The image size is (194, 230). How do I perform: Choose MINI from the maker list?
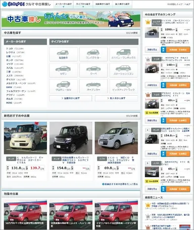point(9,103)
